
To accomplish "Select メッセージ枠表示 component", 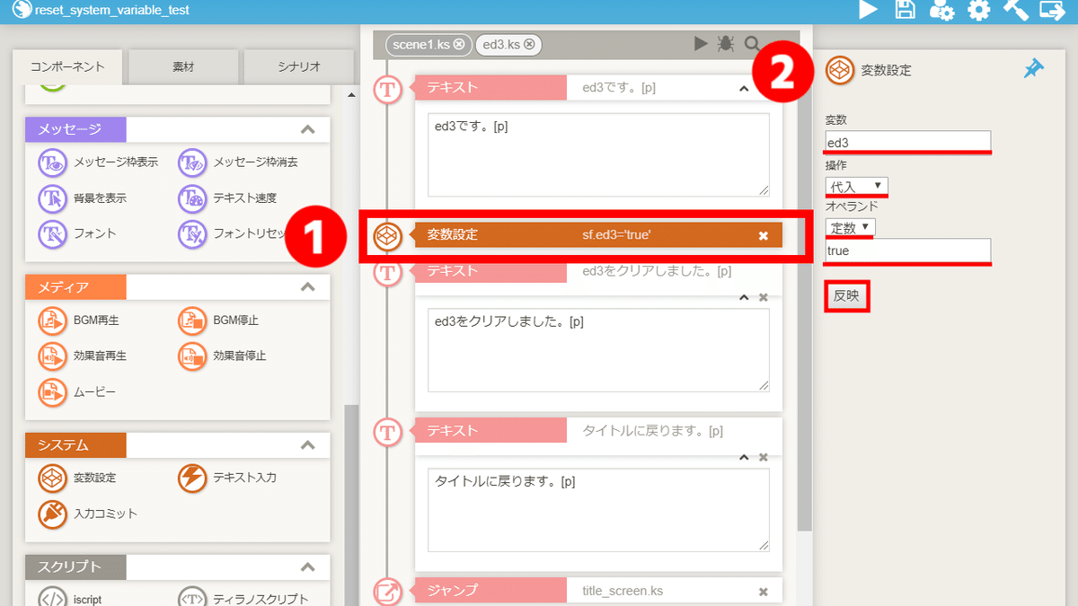I will tap(99, 162).
